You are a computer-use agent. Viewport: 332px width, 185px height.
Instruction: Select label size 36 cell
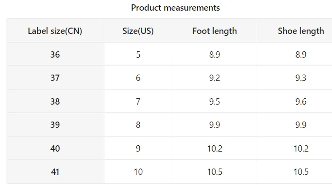click(x=55, y=54)
